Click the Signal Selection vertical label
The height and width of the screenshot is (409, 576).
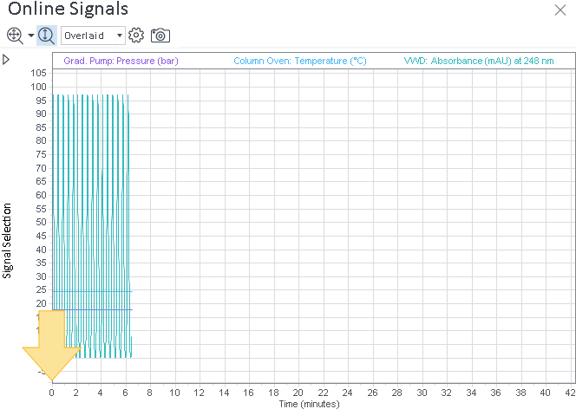coord(7,241)
